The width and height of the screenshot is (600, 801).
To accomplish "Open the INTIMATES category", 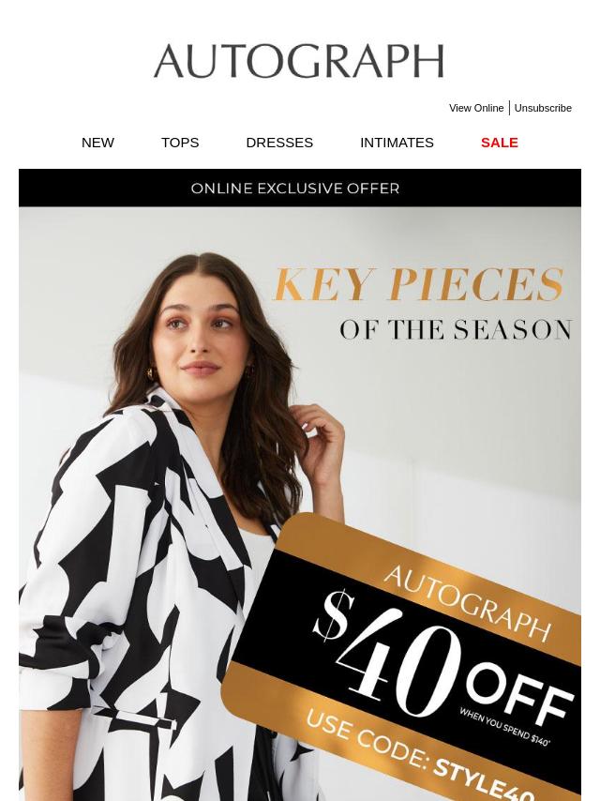I will click(x=397, y=143).
